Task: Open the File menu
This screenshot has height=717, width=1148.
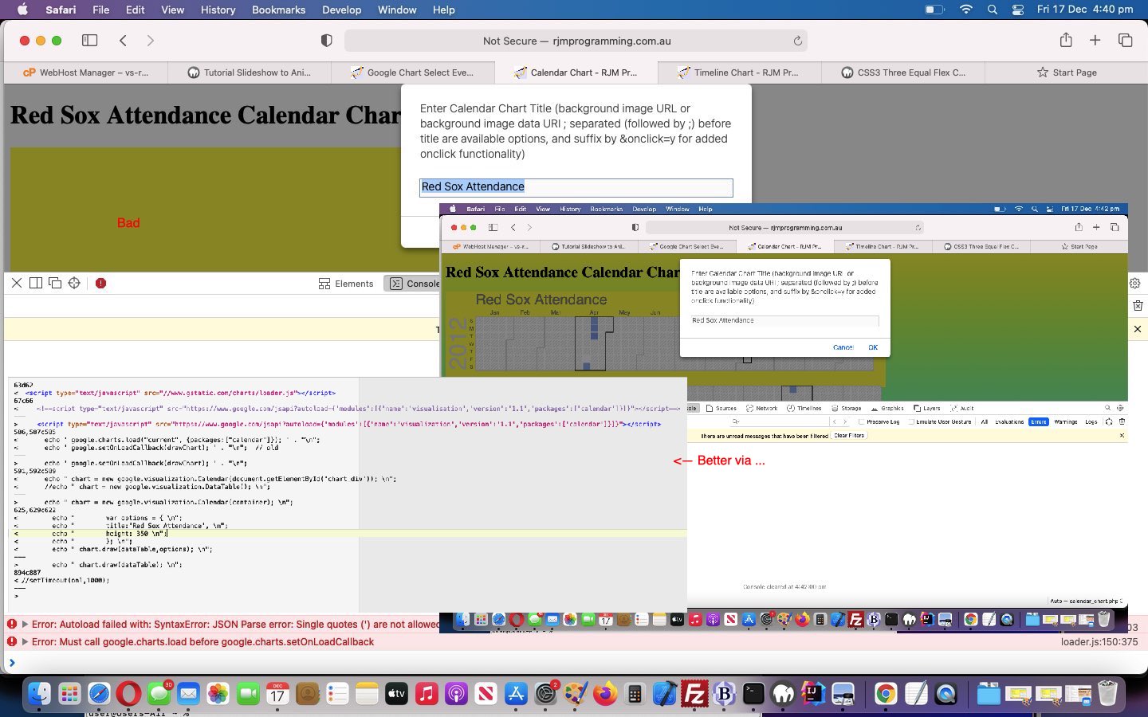Action: coord(101,10)
